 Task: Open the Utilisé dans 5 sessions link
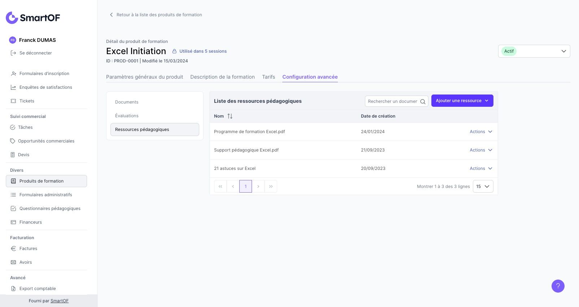point(203,51)
